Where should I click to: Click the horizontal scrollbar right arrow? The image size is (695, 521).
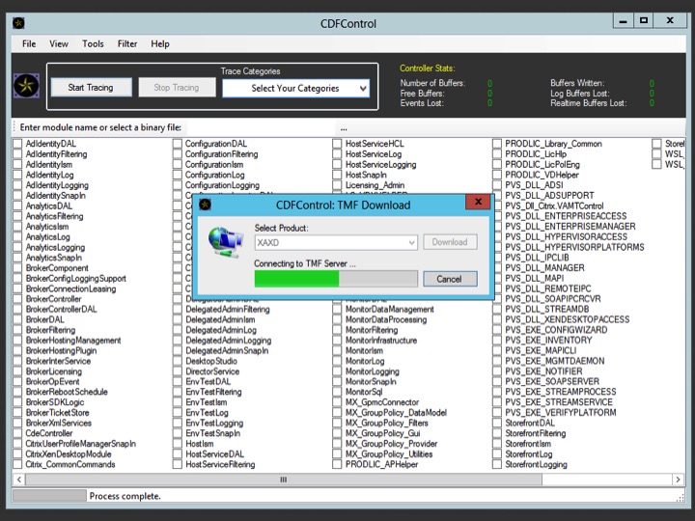coord(678,480)
